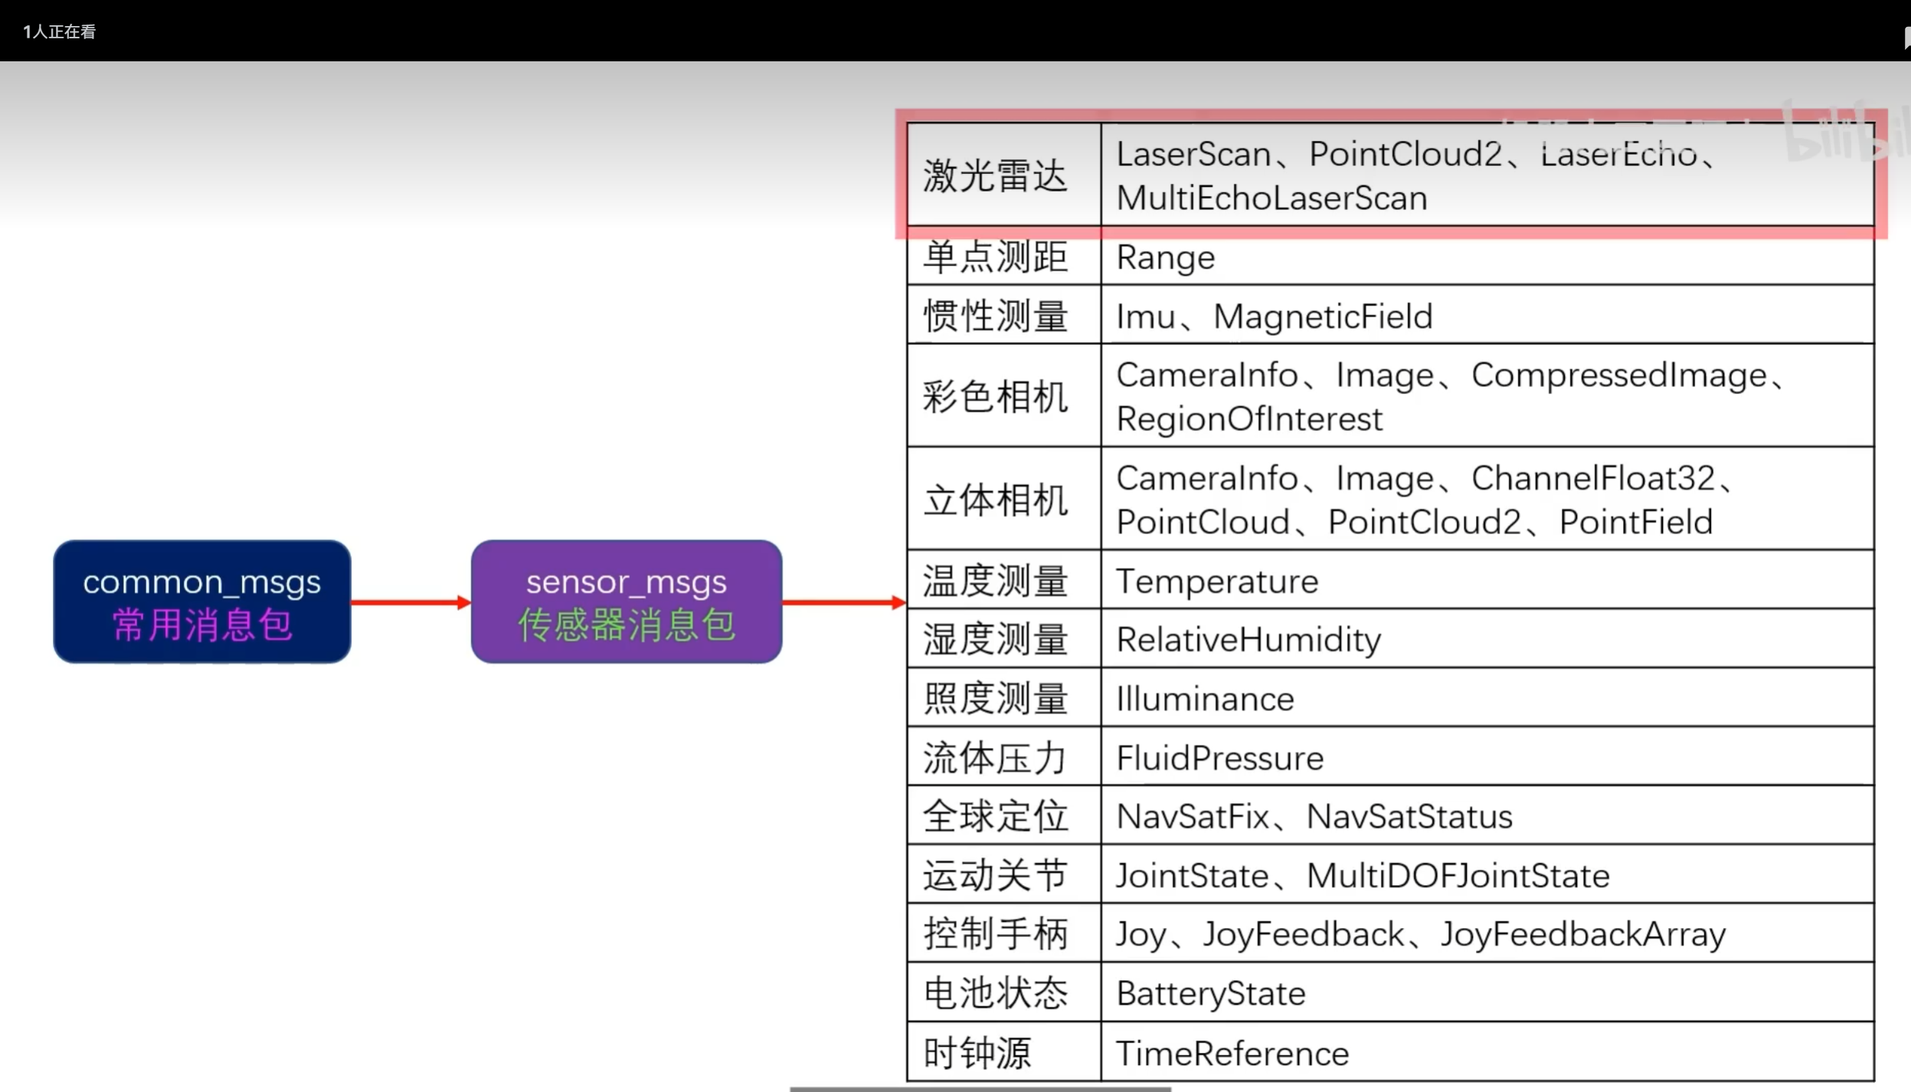
Task: Click the RelativeHumidity cell
Action: 1248,639
